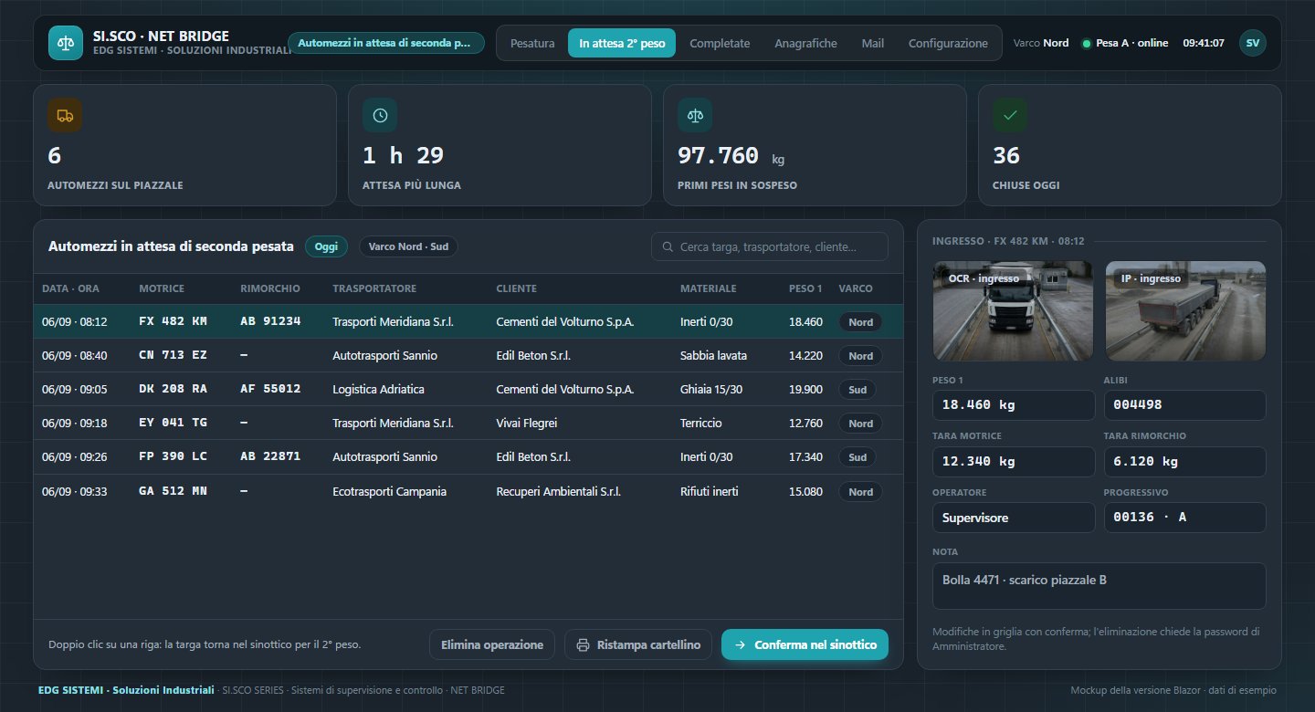Click the scale logo icon in header
Viewport: 1315px width, 712px height.
pos(66,43)
